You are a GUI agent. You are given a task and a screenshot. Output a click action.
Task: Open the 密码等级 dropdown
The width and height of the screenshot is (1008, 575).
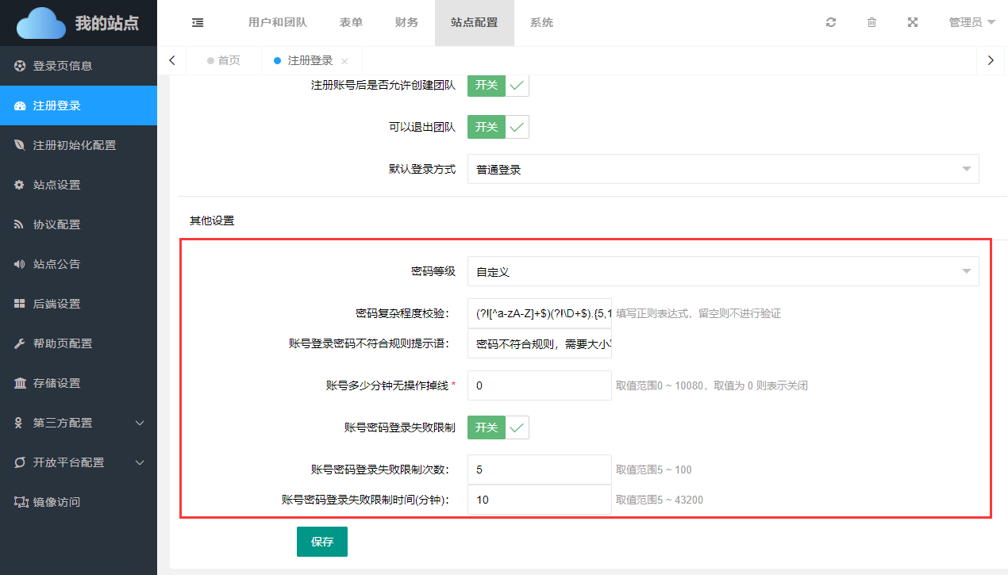[x=722, y=271]
